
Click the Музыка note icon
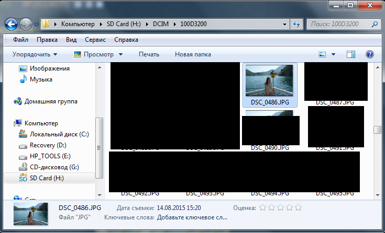point(23,79)
